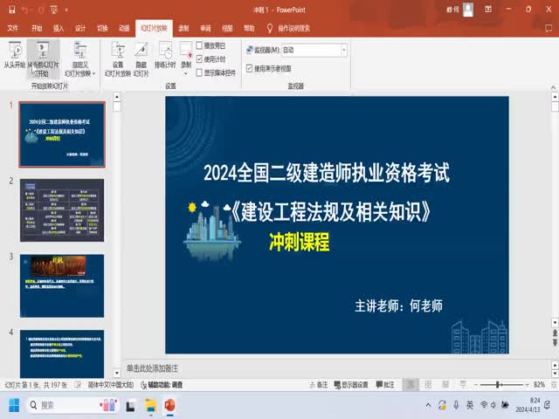This screenshot has width=559, height=419.
Task: Expand the Record dropdown arrow
Action: (x=186, y=73)
